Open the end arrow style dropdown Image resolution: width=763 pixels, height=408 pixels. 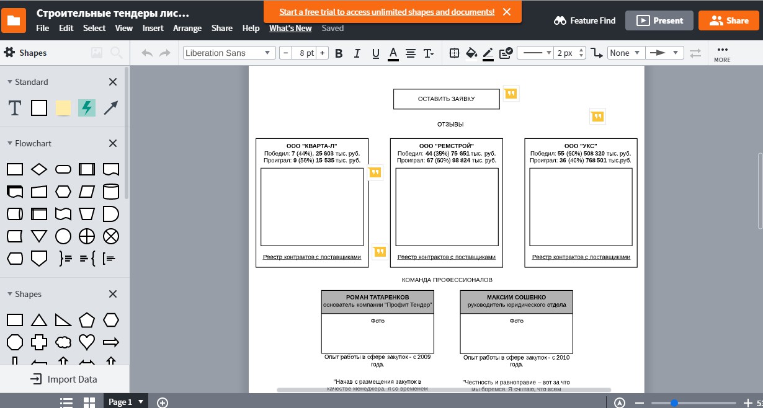point(664,53)
